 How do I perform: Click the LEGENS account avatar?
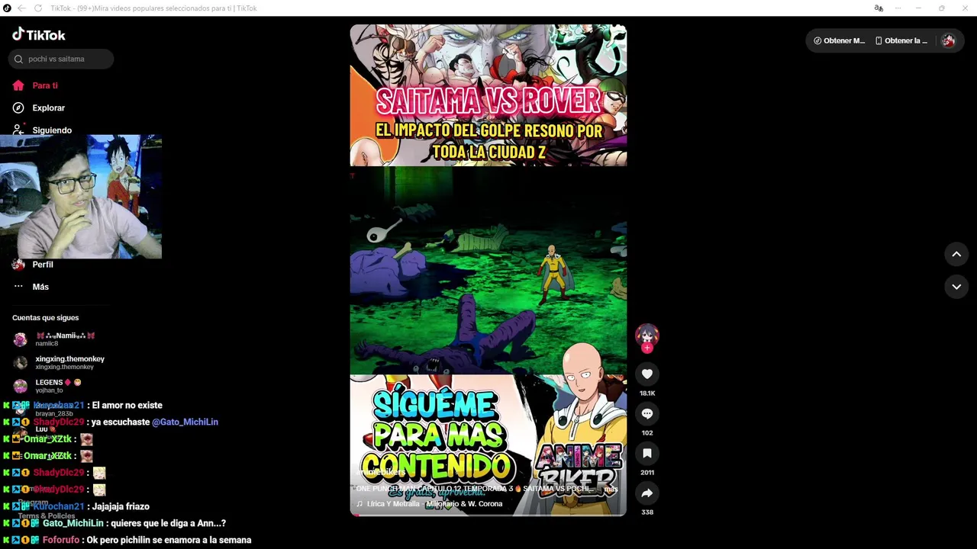coord(21,386)
